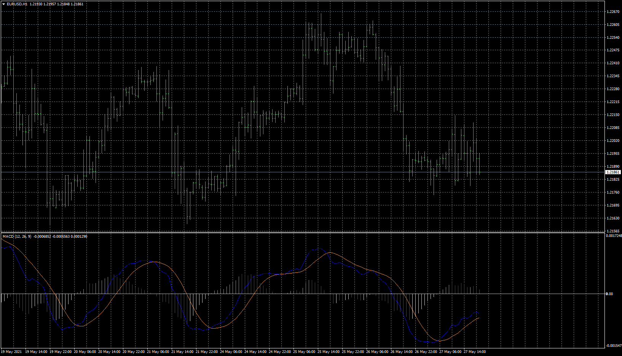Image resolution: width=622 pixels, height=356 pixels.
Task: Click price axis label 1.22410
Action: tap(613, 63)
